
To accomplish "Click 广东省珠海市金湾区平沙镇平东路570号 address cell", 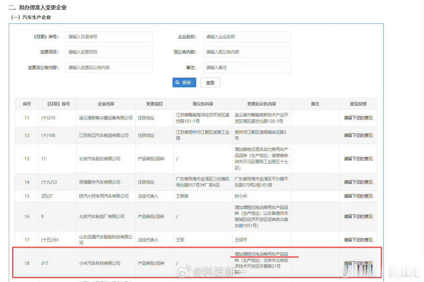I will [261, 182].
